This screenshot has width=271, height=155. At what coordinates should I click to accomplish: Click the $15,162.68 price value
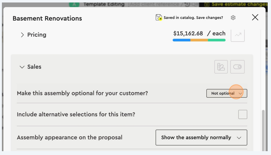tap(188, 34)
